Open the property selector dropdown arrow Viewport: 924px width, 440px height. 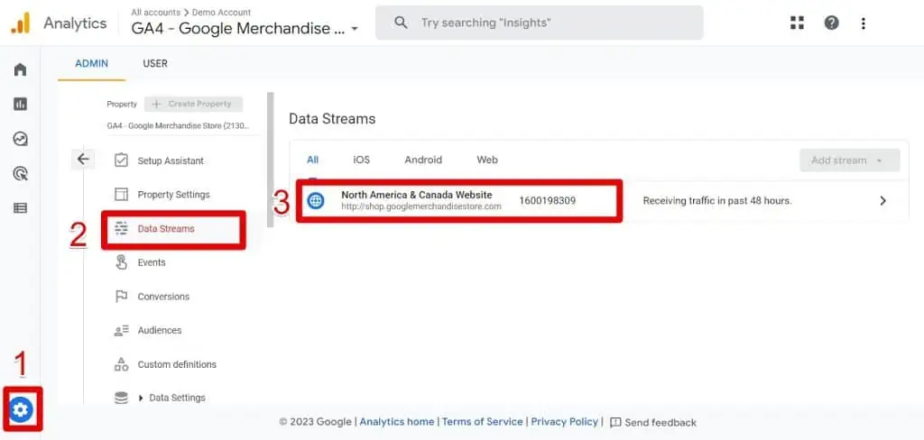click(x=354, y=29)
